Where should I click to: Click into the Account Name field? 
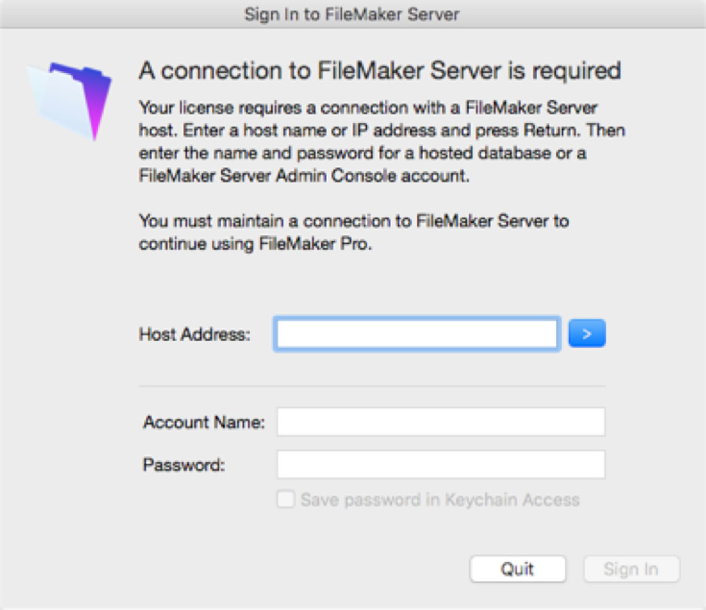(441, 422)
